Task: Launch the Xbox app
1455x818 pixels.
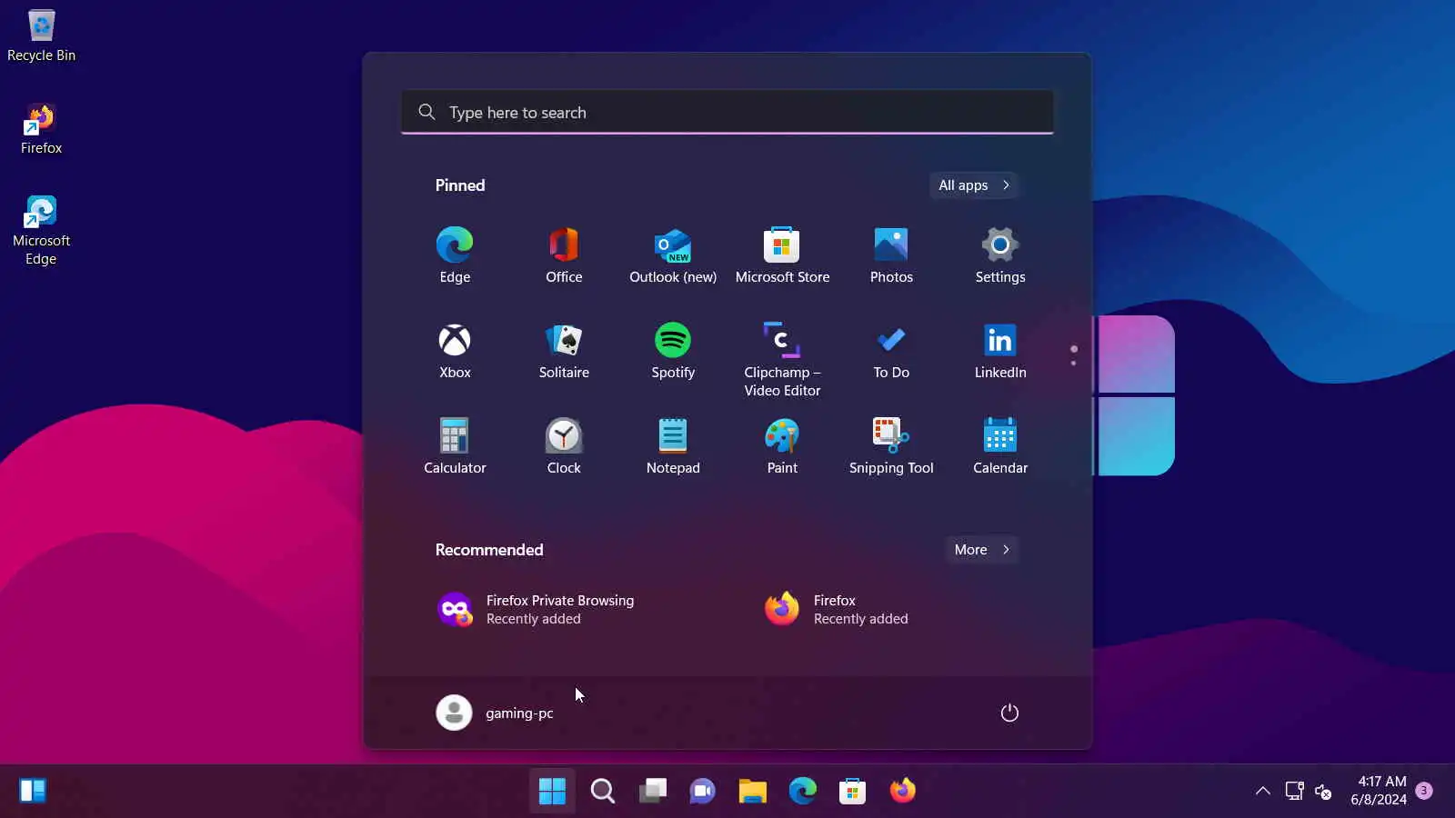Action: point(455,351)
